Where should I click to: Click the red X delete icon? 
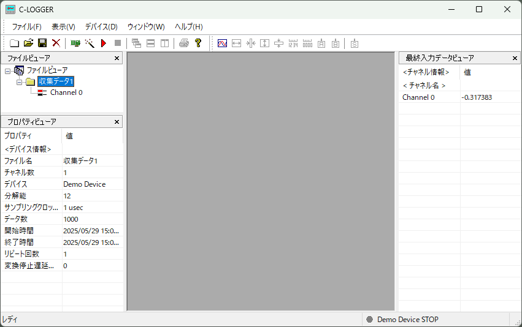[x=56, y=43]
